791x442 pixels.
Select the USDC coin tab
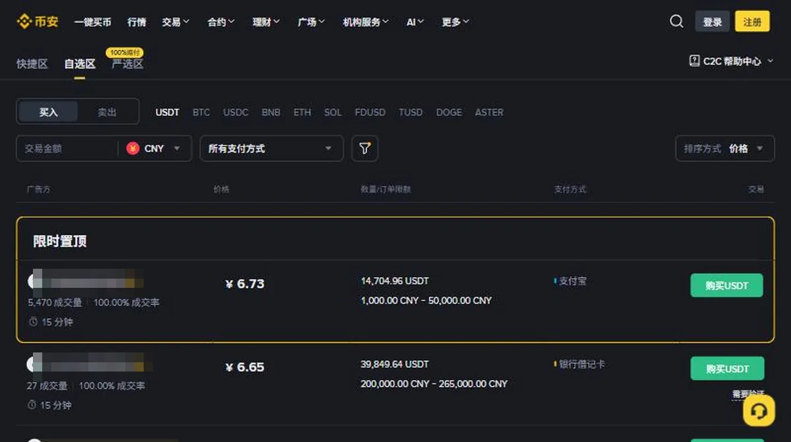coord(236,112)
